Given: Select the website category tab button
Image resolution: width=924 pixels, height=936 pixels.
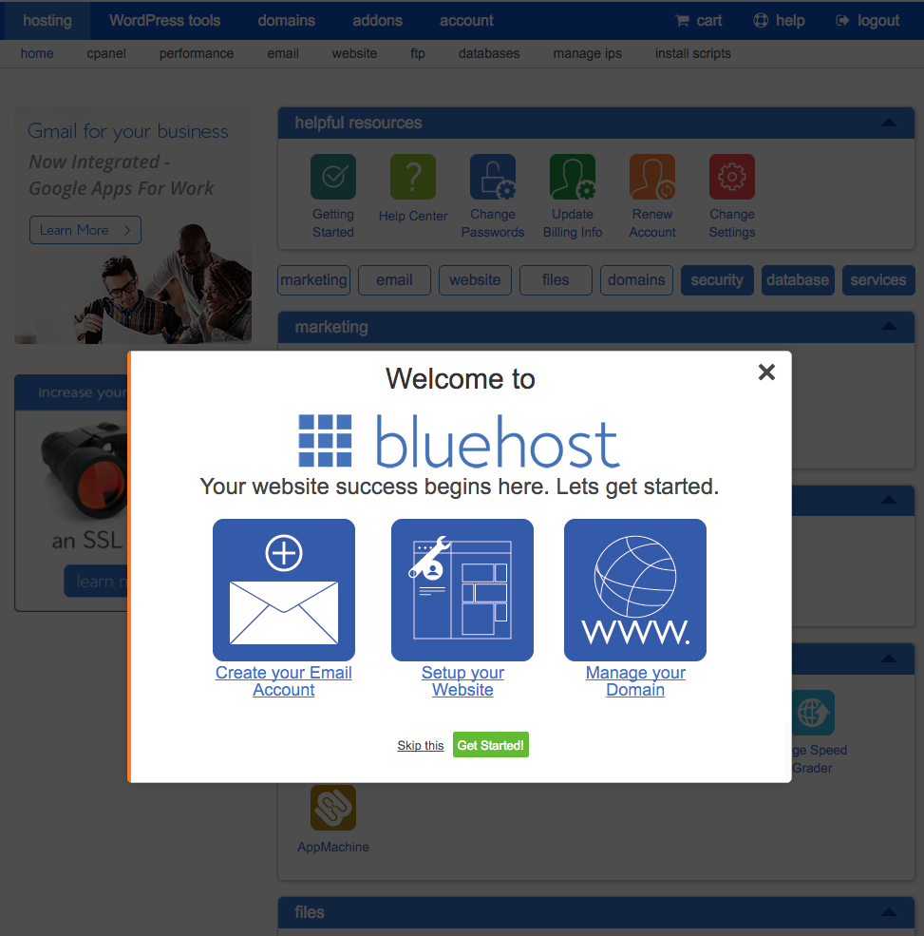Looking at the screenshot, I should tap(475, 280).
